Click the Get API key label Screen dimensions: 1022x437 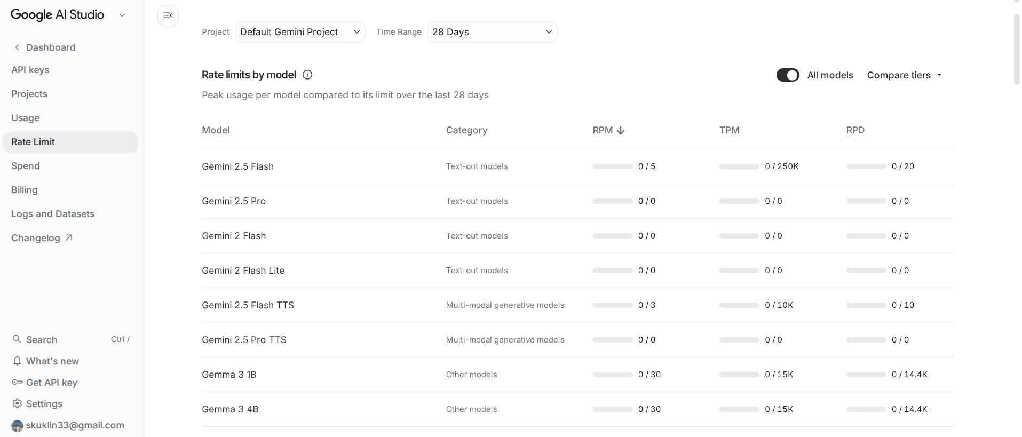pyautogui.click(x=52, y=383)
